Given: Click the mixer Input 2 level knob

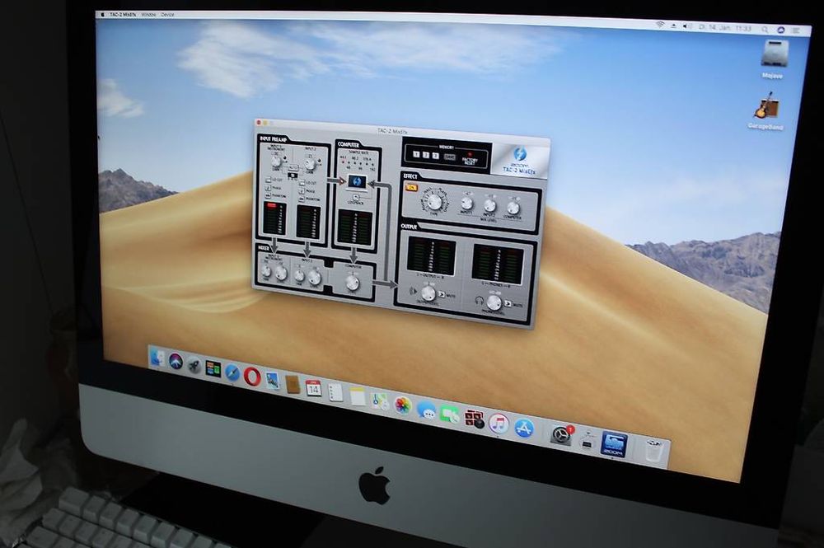Looking at the screenshot, I should pos(314,277).
